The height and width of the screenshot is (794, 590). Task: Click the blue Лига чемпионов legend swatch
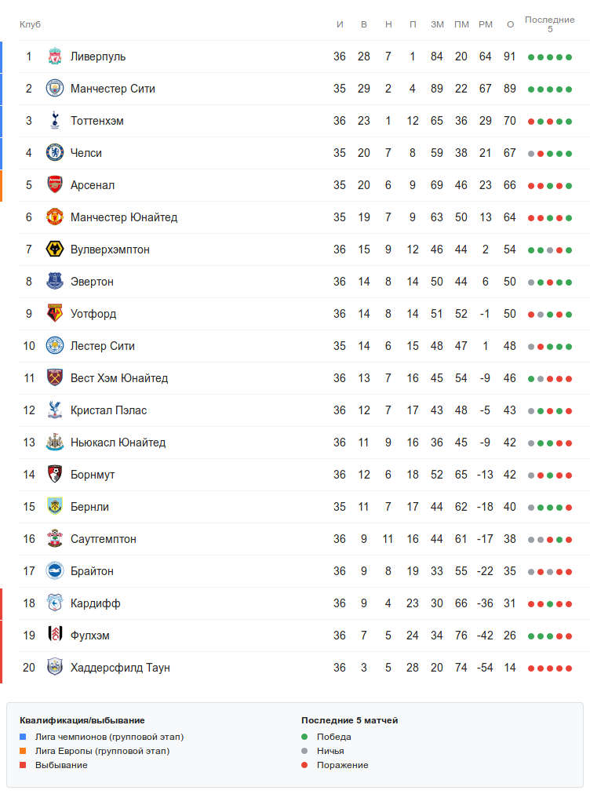pos(24,737)
